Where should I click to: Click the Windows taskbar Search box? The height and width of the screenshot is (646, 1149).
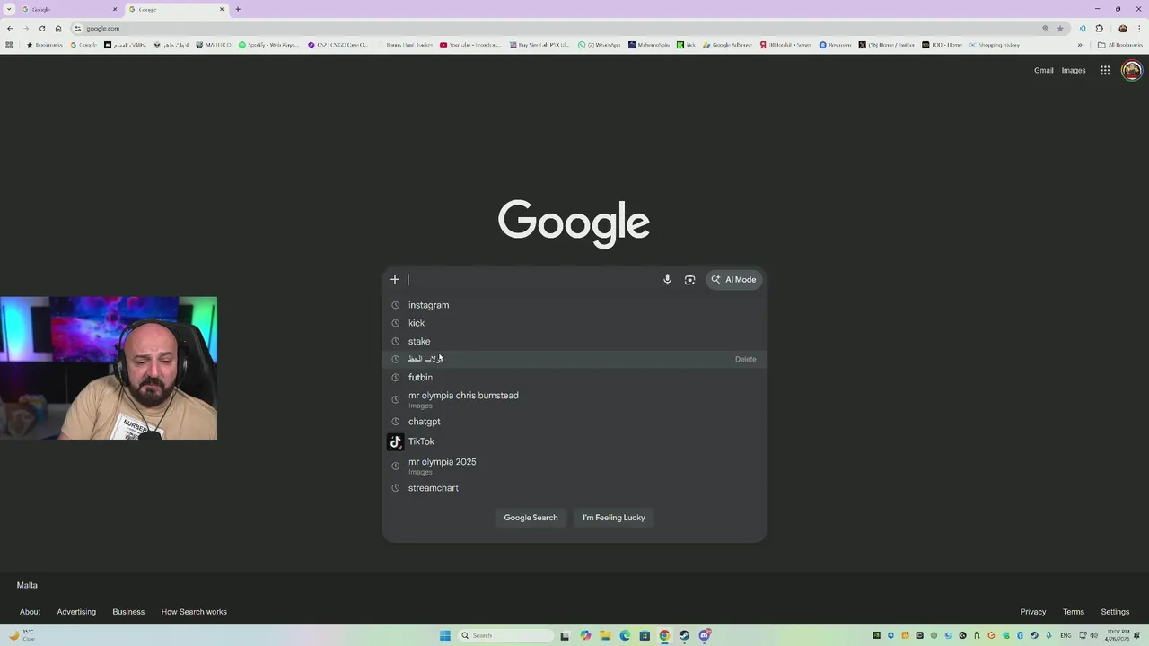(x=505, y=635)
